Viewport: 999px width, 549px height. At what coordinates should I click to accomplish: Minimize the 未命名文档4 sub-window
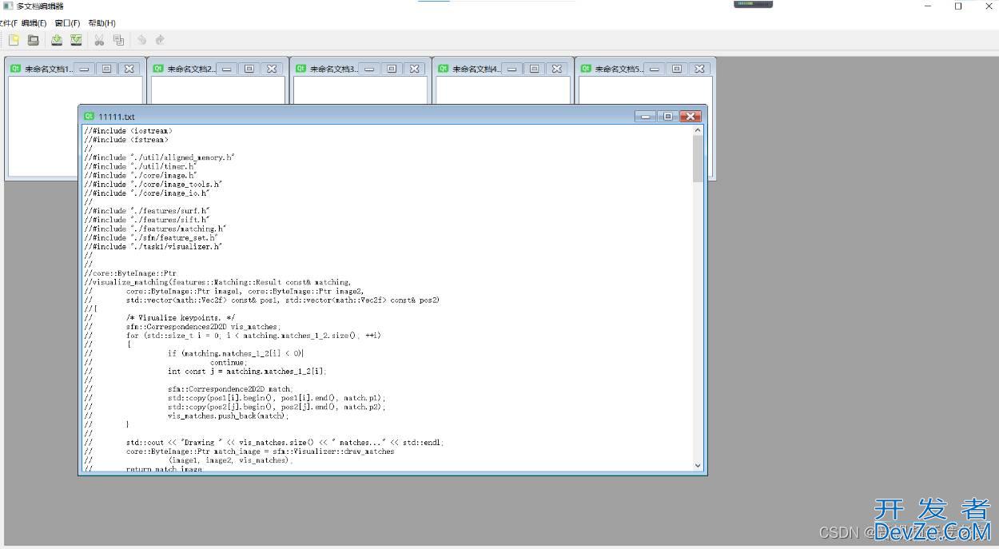pyautogui.click(x=512, y=69)
